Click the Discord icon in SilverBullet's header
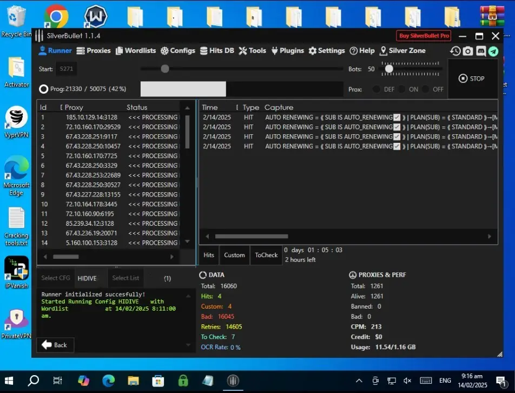The image size is (515, 393). (x=481, y=51)
